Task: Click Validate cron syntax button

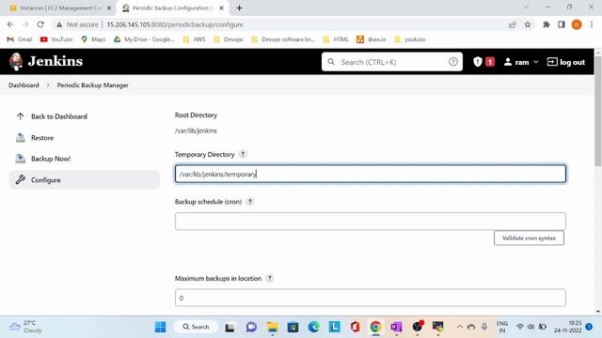Action: 529,238
